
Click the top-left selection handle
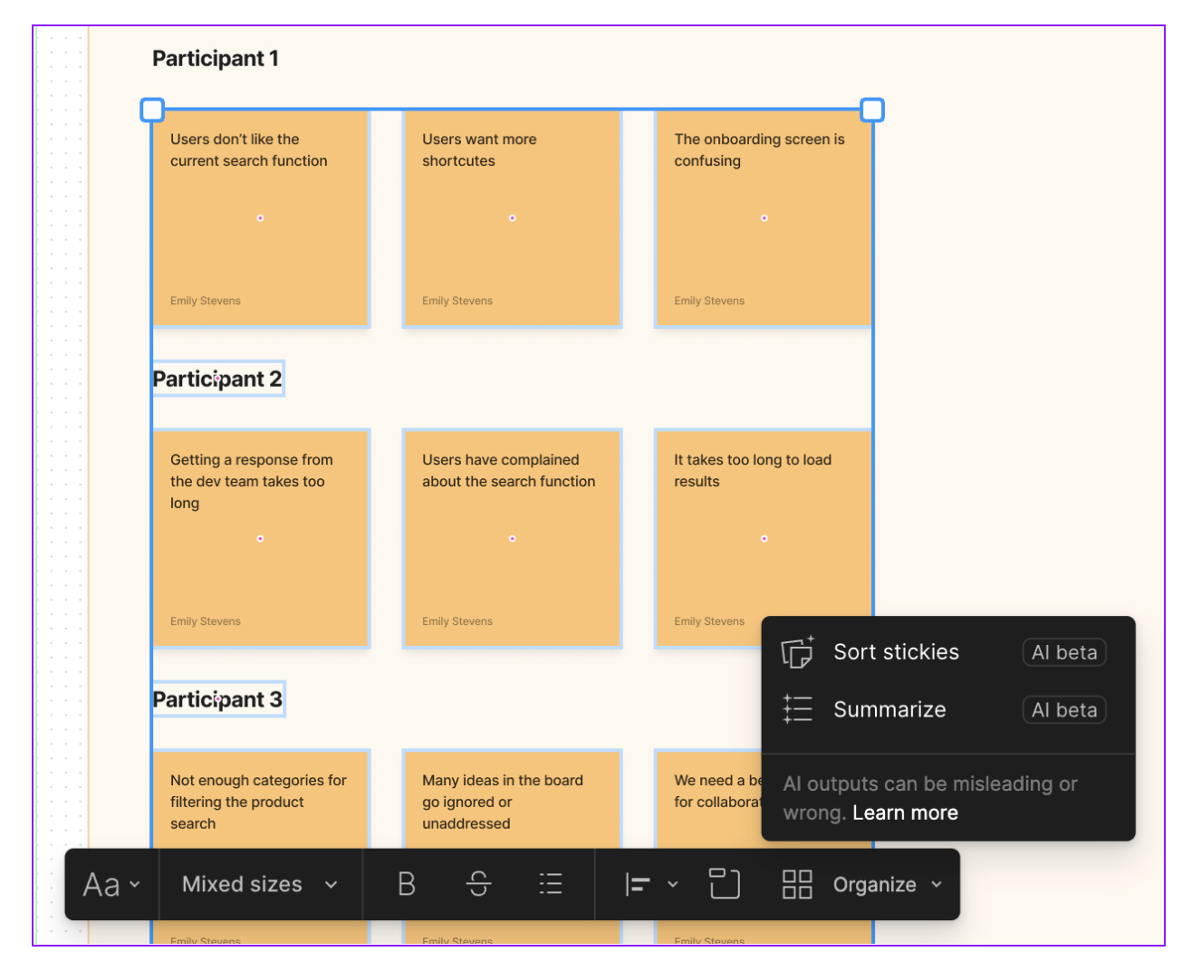tap(152, 109)
